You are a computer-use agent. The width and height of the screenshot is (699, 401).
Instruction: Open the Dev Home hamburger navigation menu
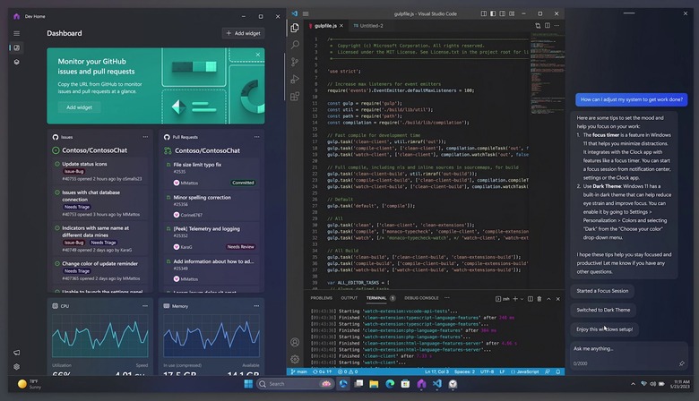[16, 33]
